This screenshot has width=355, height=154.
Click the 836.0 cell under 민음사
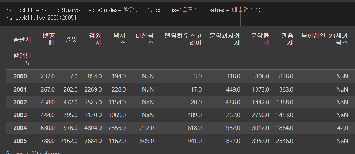pyautogui.click(x=286, y=76)
